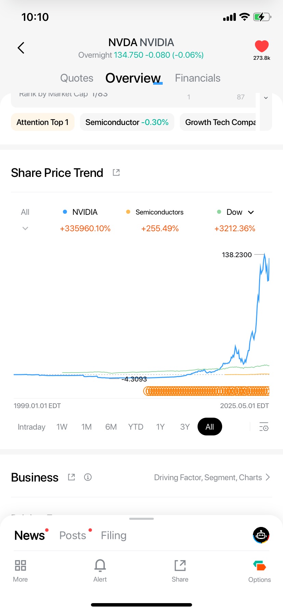Select the All time range pill
This screenshot has height=612, width=283.
pos(210,427)
